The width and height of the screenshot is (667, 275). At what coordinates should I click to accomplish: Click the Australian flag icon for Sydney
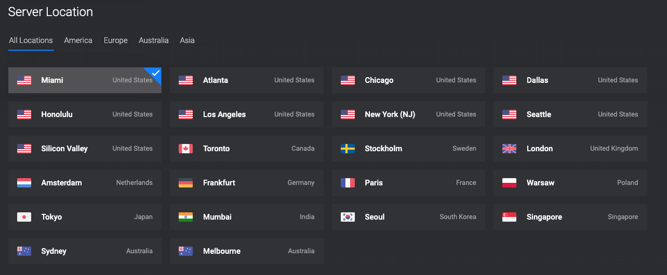pyautogui.click(x=24, y=251)
